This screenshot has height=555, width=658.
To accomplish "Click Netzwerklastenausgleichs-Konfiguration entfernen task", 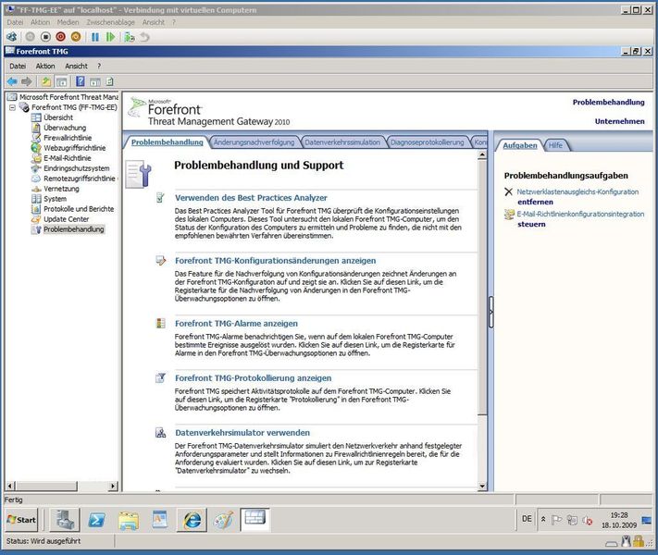I will 577,197.
